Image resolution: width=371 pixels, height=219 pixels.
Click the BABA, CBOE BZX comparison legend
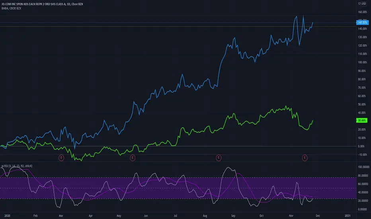point(12,8)
